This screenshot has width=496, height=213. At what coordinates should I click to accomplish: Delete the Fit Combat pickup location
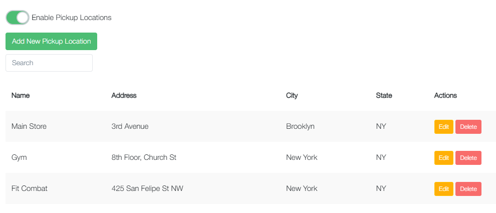pyautogui.click(x=468, y=189)
